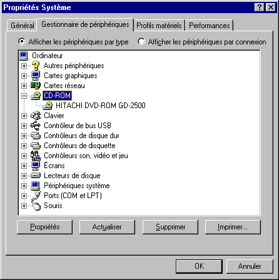Image resolution: width=279 pixels, height=280 pixels.
Task: Click the Clavier keyboard icon
Action: 36,116
